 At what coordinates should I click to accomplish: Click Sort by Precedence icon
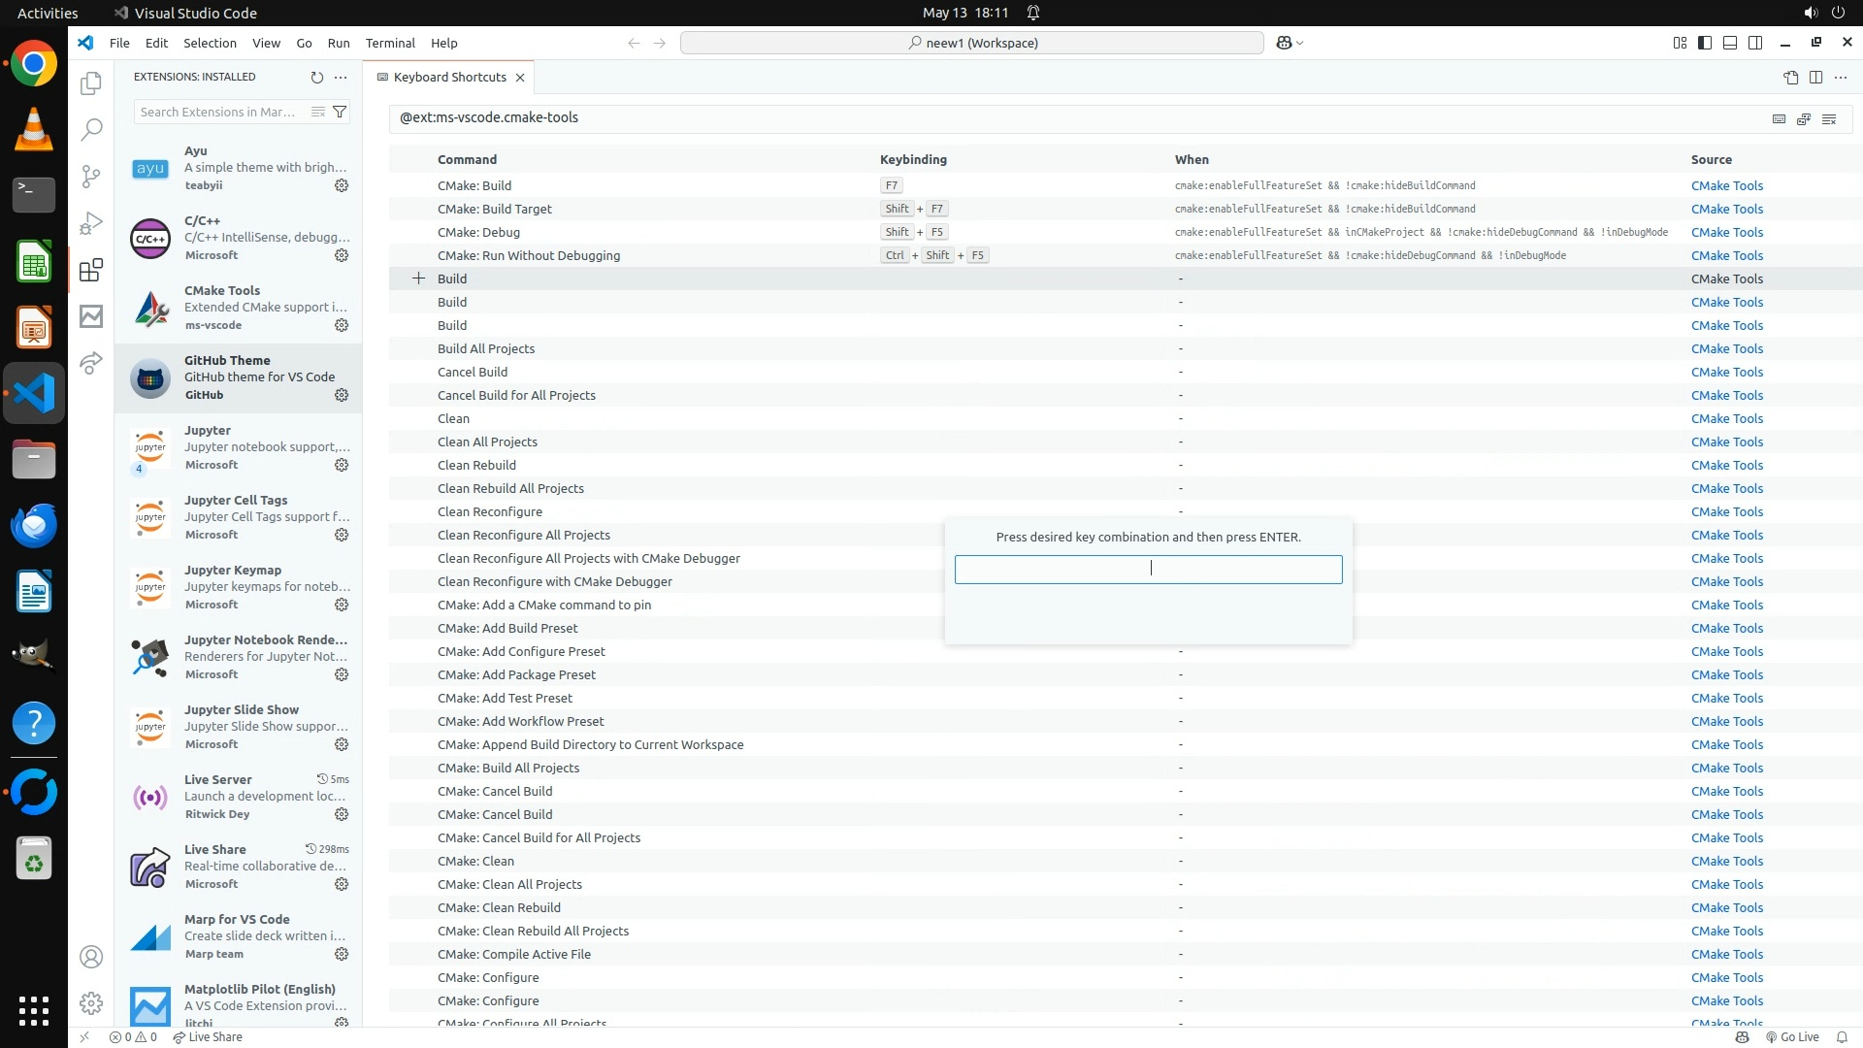[x=1804, y=118]
